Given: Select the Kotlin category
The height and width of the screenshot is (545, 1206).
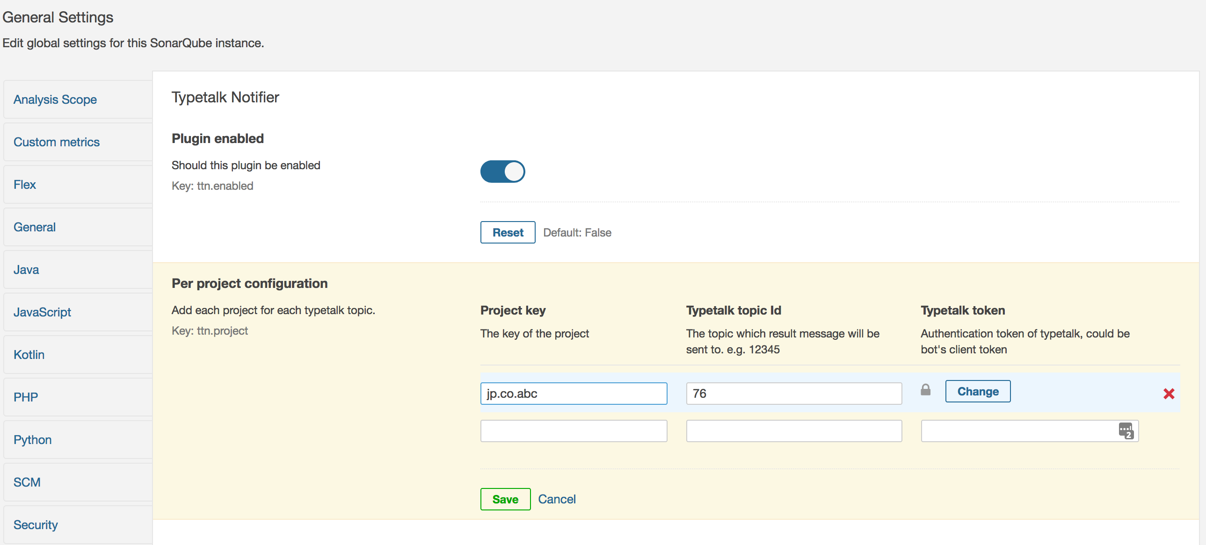Looking at the screenshot, I should point(29,355).
